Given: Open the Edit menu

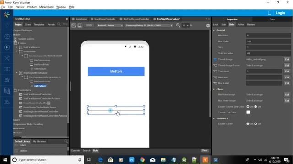Looking at the screenshot, I should [x=10, y=7].
